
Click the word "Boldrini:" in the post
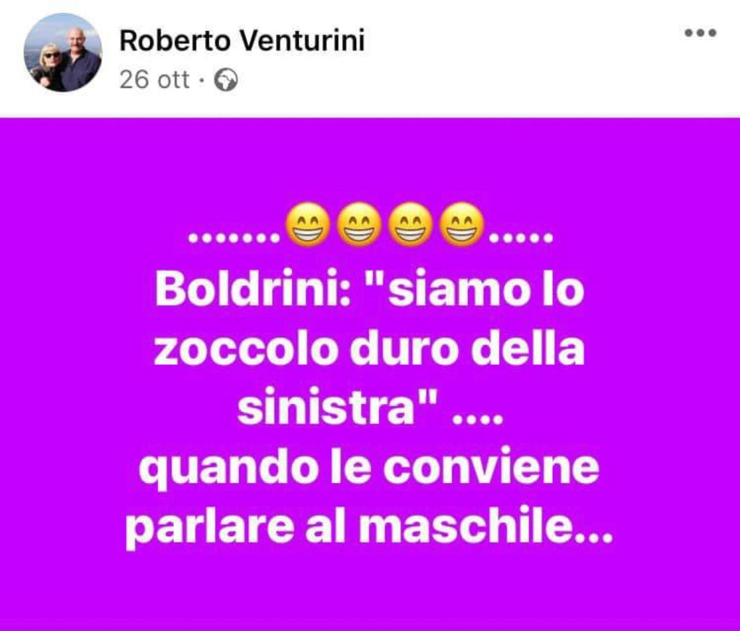click(253, 287)
